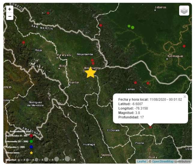
Task: Click red marker northeast of Yurimaguas
Action: pyautogui.click(x=184, y=46)
